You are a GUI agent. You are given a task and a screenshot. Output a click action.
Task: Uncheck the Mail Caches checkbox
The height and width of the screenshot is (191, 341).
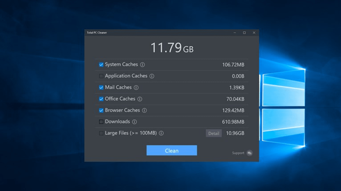pyautogui.click(x=101, y=87)
